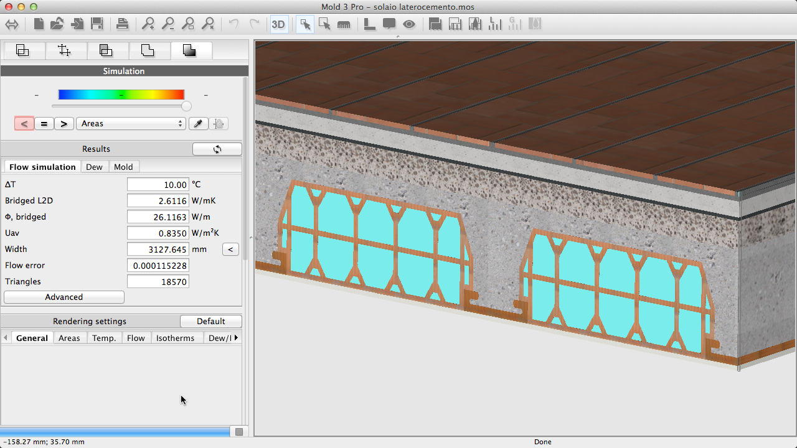Image resolution: width=797 pixels, height=448 pixels.
Task: Select the ruler measure tool
Action: tap(344, 24)
